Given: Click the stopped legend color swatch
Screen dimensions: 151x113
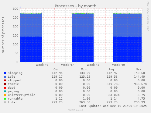Looking at the screenshot, I should (5, 80).
